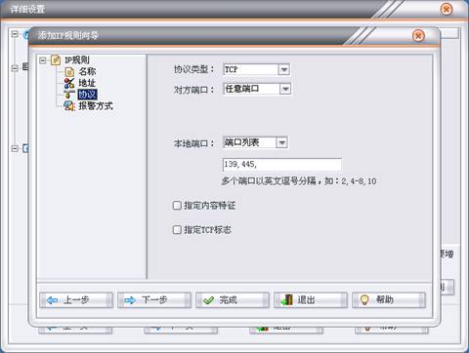Image resolution: width=469 pixels, height=353 pixels.
Task: Open the 协议类型 TCP dropdown
Action: 283,69
